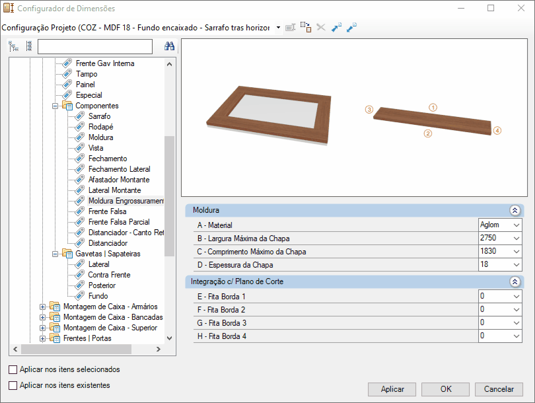
Task: Click the Cancelar button
Action: (499, 389)
